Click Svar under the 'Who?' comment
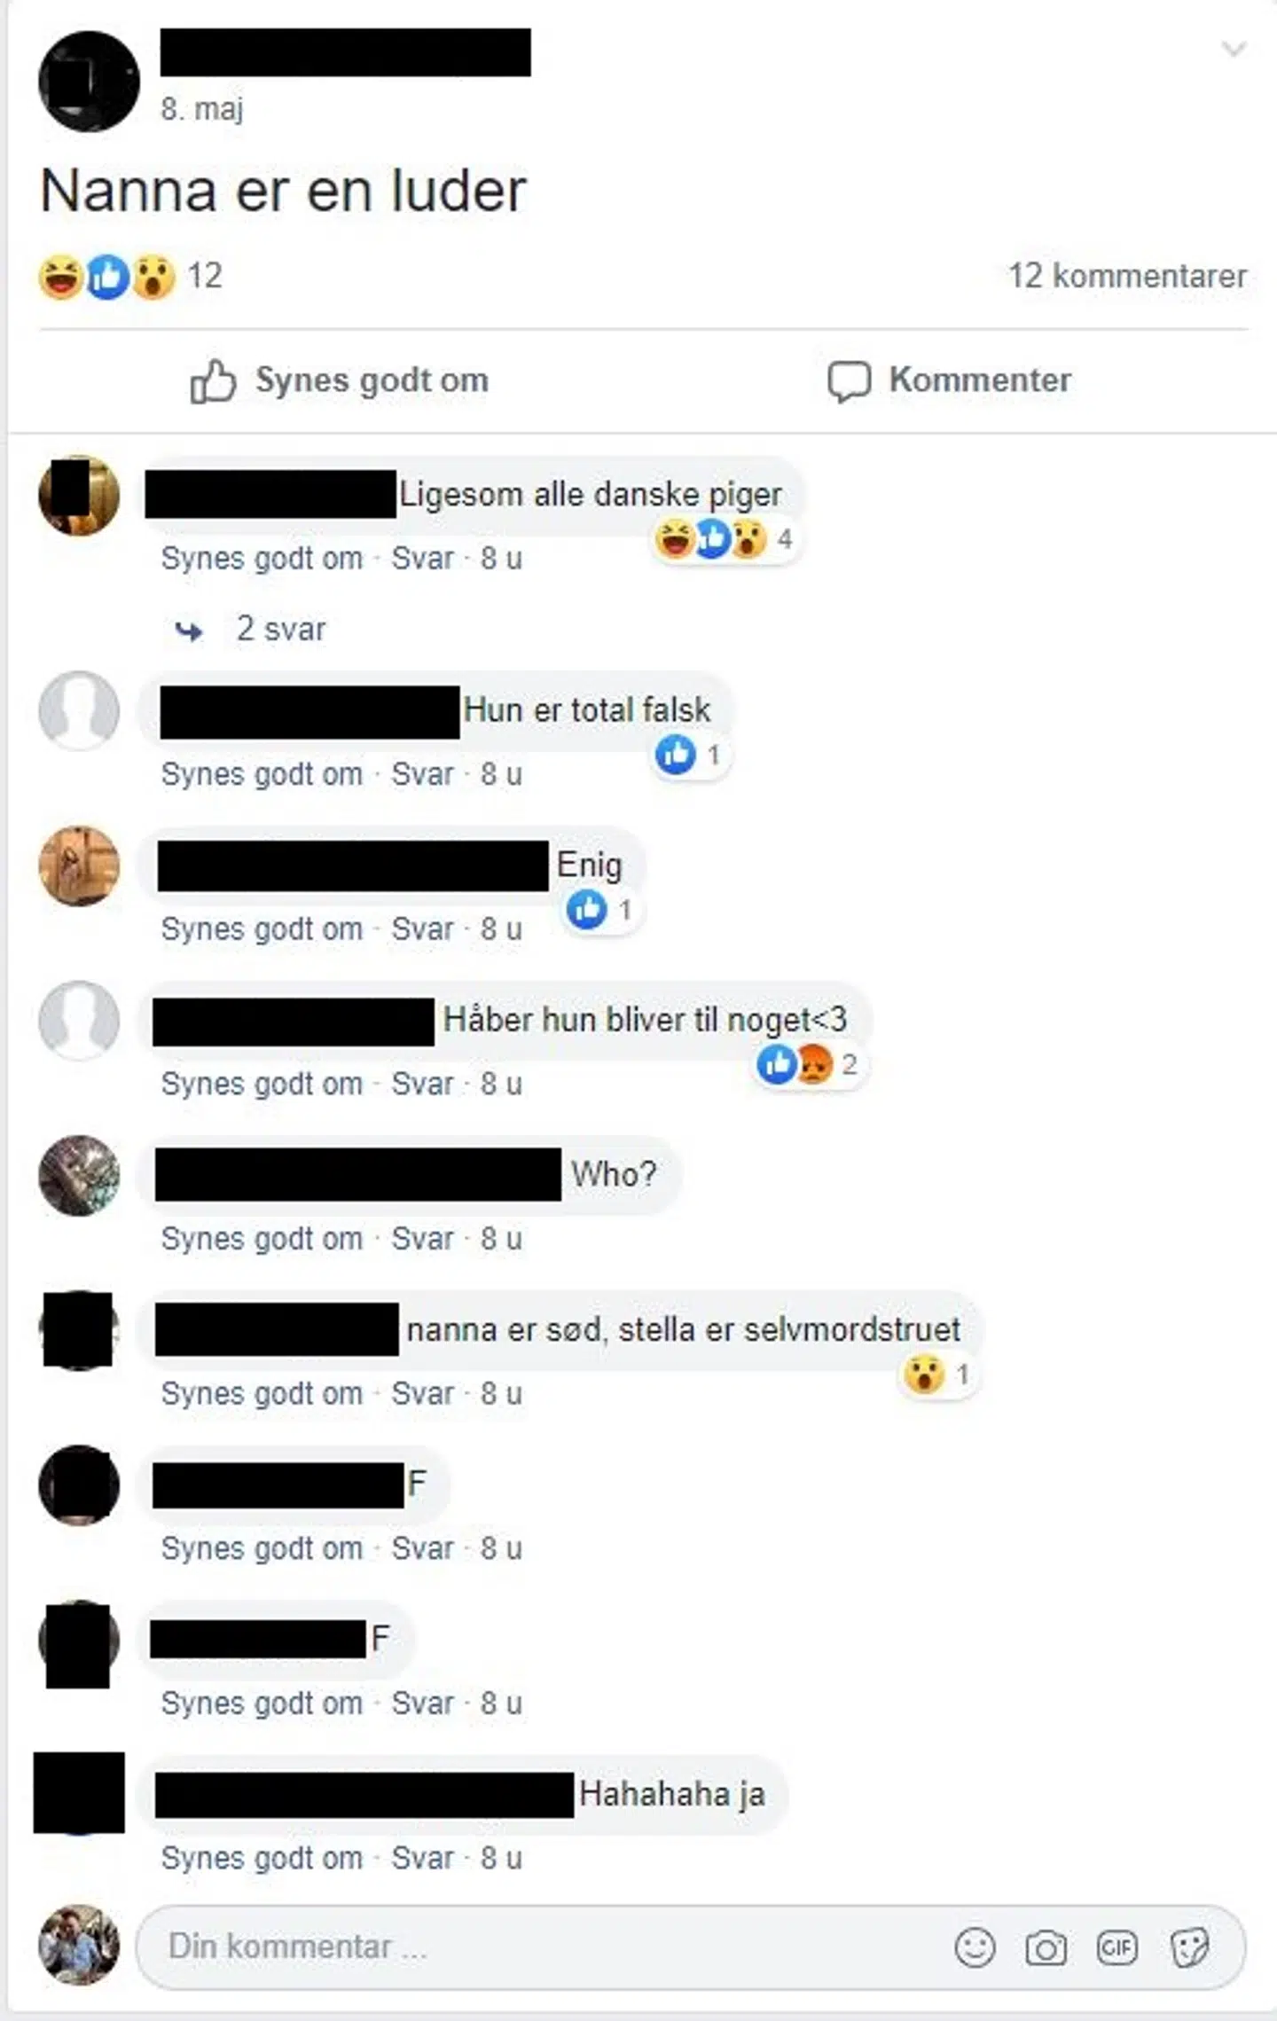 pyautogui.click(x=422, y=1238)
